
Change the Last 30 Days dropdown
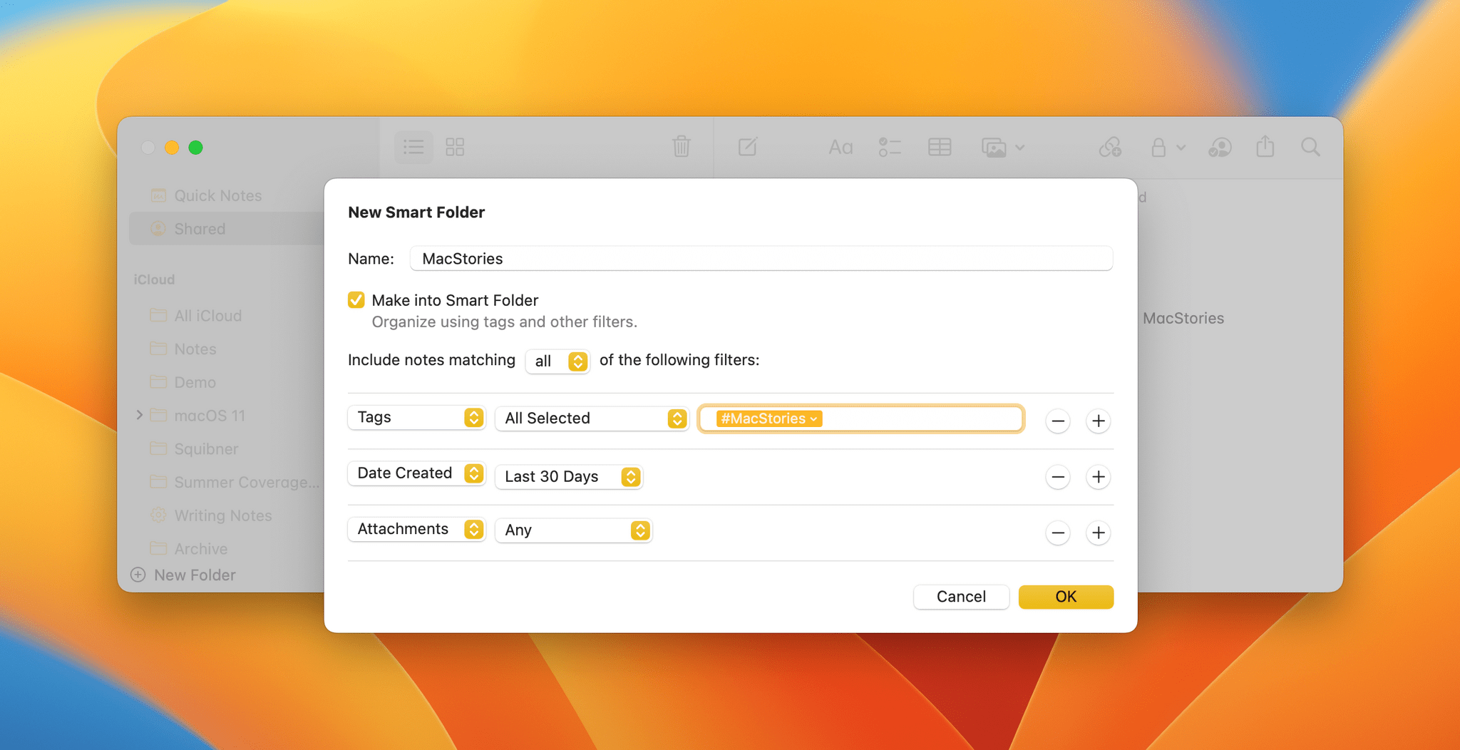point(569,477)
